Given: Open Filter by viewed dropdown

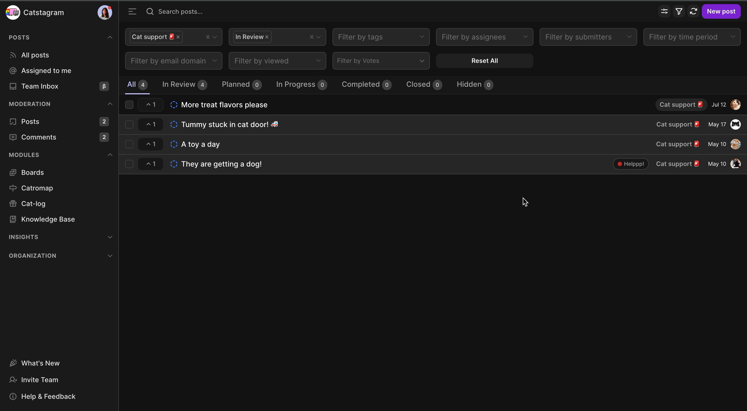Looking at the screenshot, I should [x=277, y=61].
